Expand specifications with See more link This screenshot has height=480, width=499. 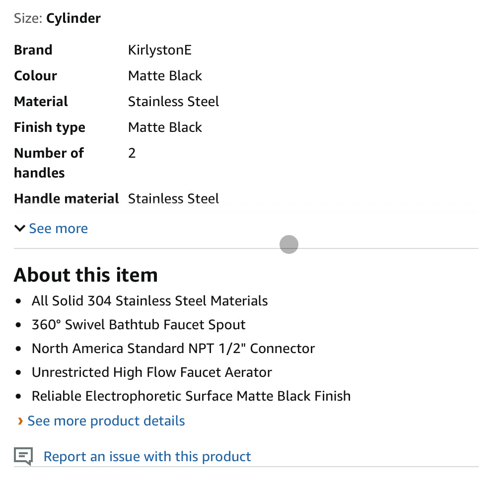tap(58, 228)
